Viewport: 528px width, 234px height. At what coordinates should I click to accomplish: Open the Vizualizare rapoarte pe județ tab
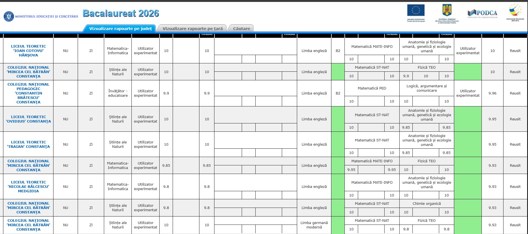click(120, 28)
